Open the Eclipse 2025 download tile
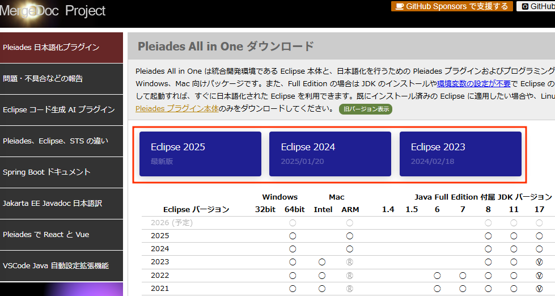Image resolution: width=555 pixels, height=296 pixels. point(200,154)
